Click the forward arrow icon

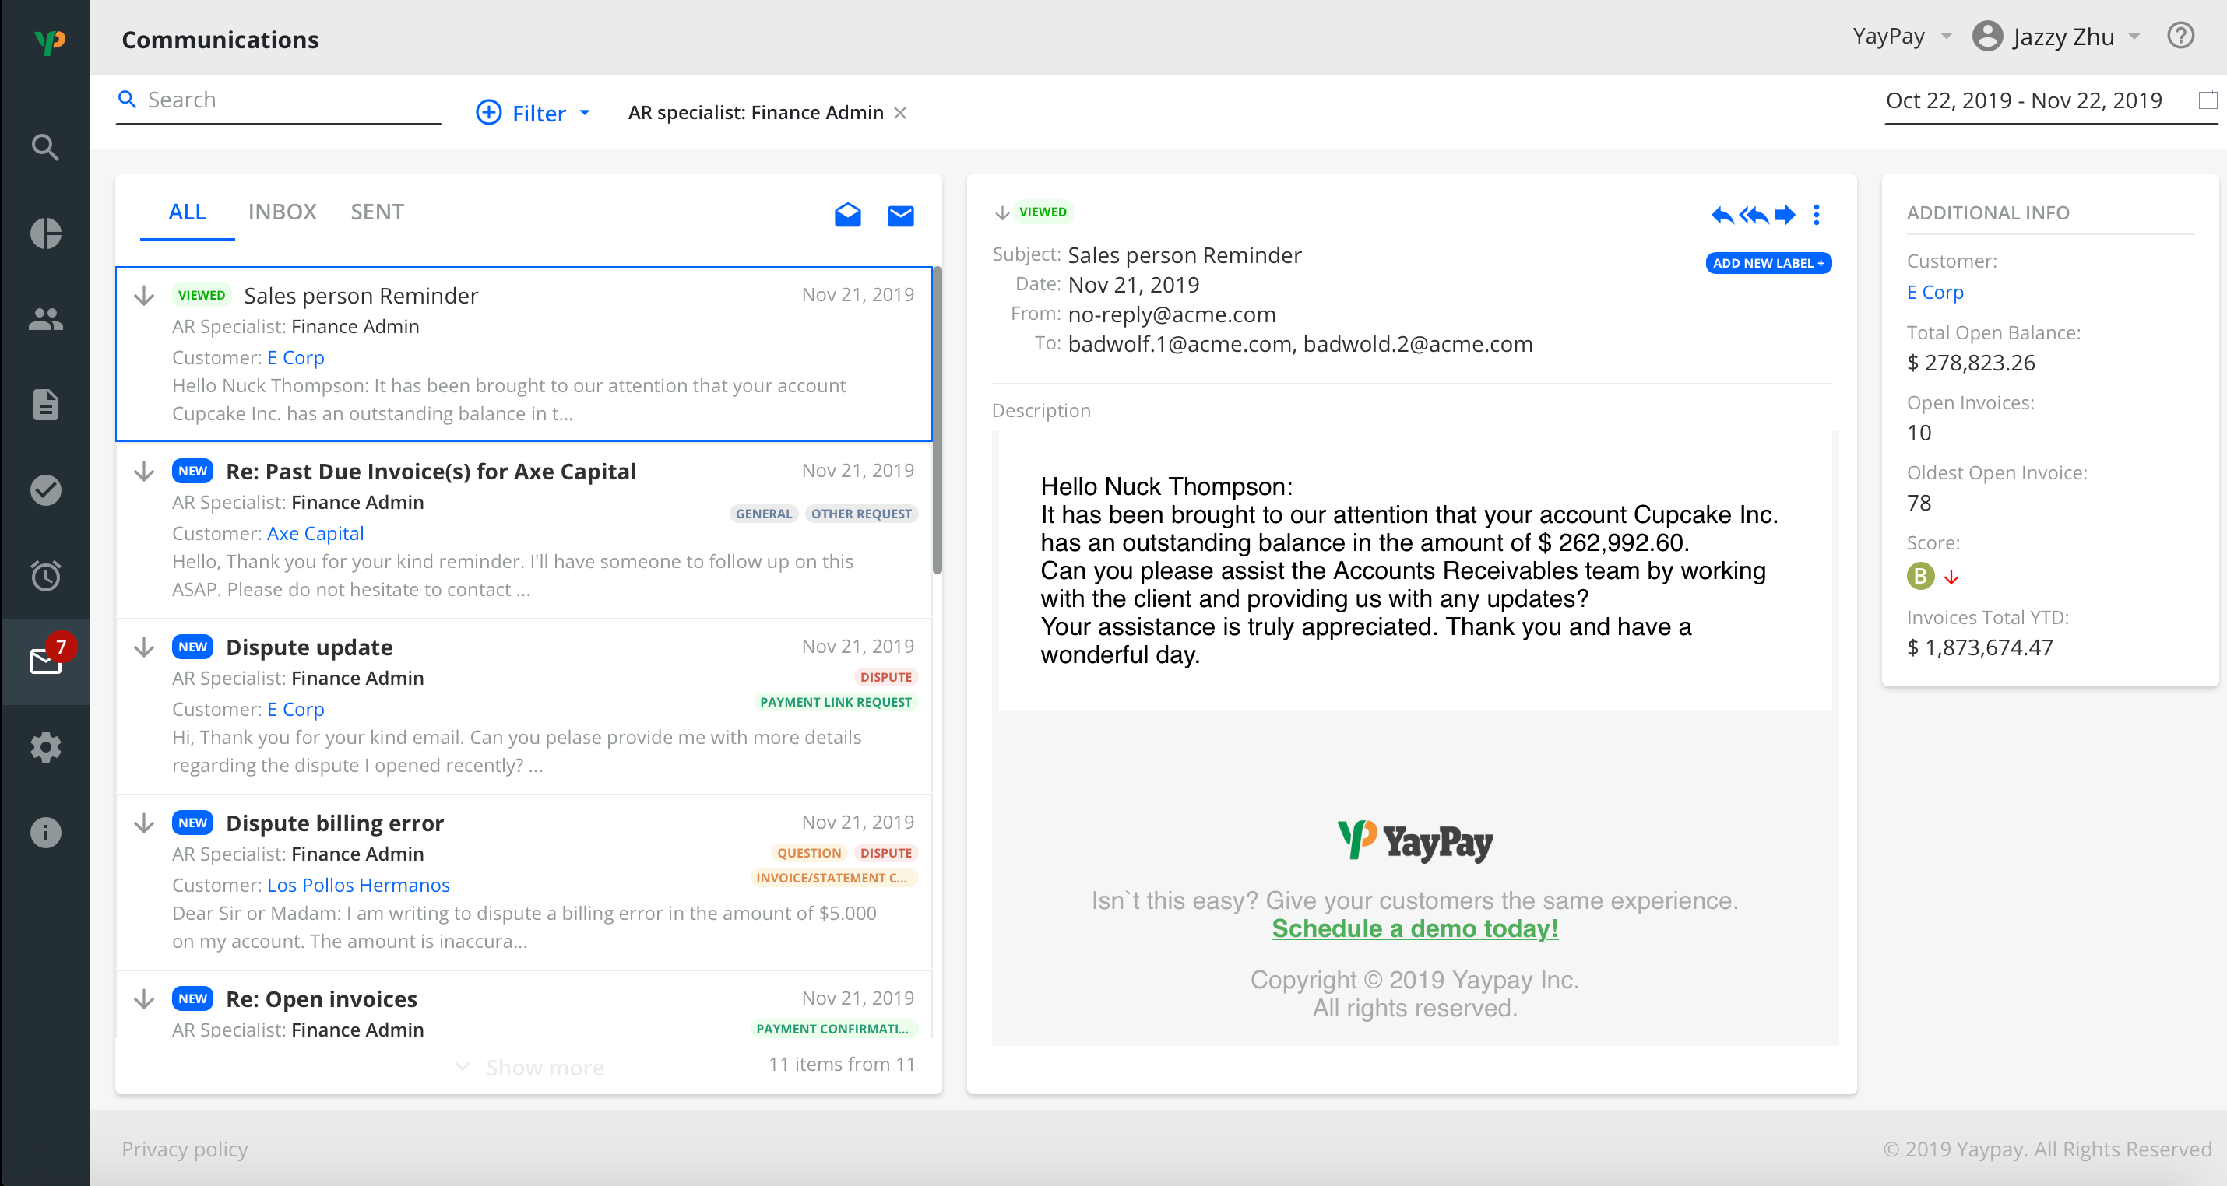tap(1785, 215)
